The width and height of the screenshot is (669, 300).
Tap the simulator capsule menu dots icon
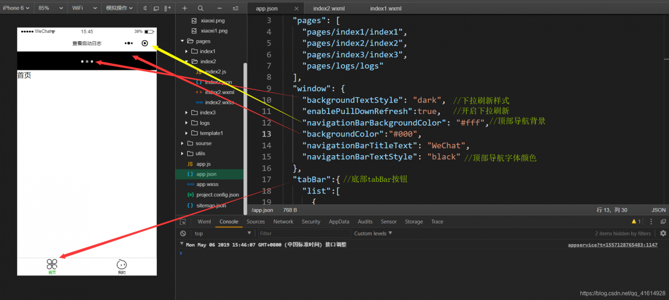(129, 43)
